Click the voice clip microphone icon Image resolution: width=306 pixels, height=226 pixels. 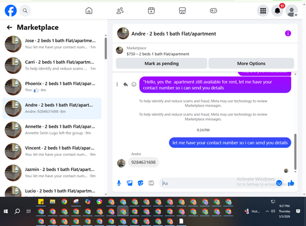[x=119, y=183]
